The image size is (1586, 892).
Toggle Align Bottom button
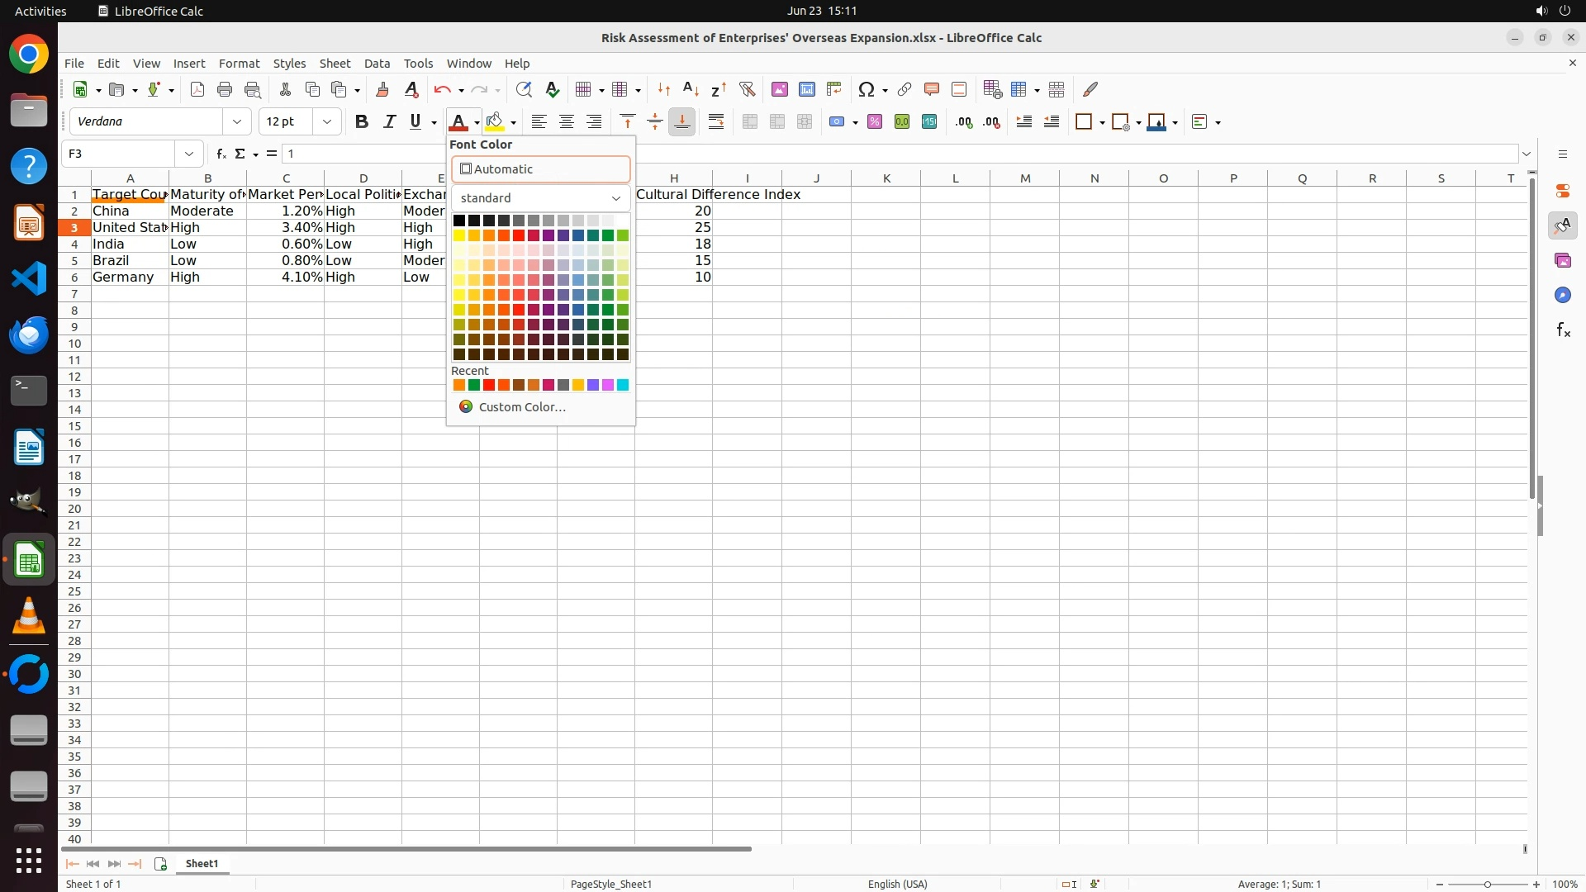[682, 122]
